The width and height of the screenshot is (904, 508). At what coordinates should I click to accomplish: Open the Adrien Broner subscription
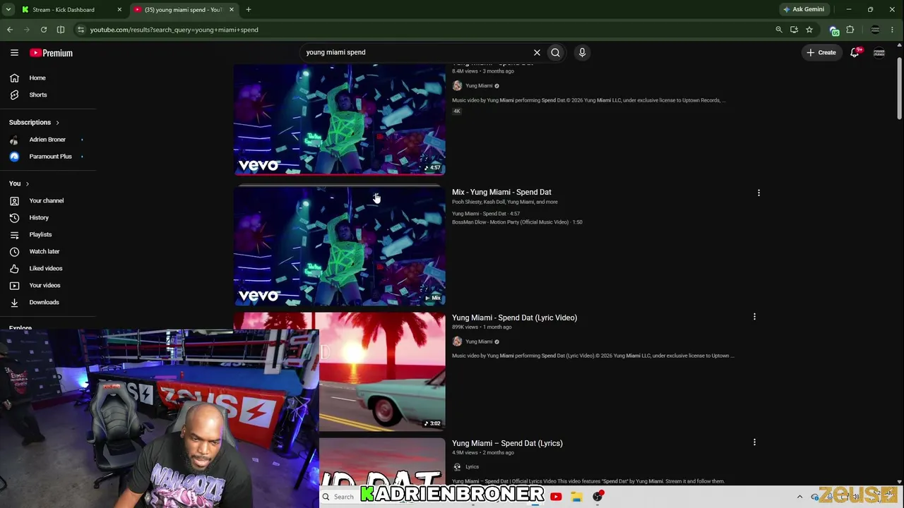47,140
